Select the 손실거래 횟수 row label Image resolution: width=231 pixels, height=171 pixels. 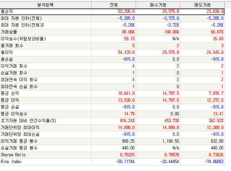click(14, 73)
